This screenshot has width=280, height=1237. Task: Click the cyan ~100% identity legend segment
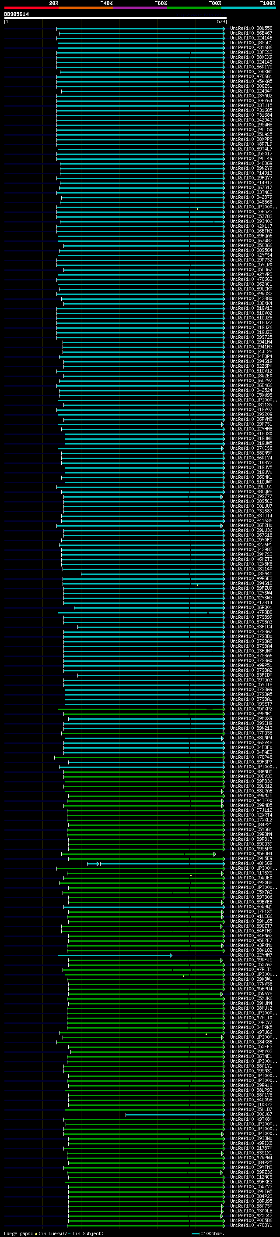tap(248, 8)
